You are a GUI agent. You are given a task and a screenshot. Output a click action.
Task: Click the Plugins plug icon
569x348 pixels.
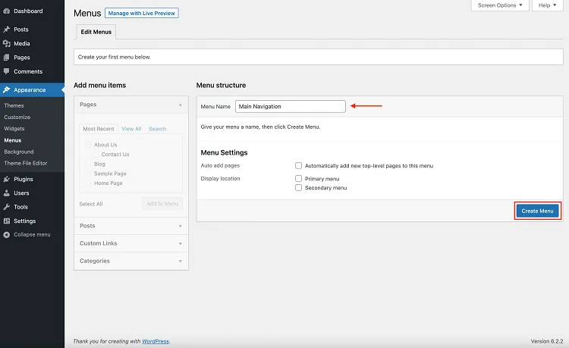click(6, 179)
